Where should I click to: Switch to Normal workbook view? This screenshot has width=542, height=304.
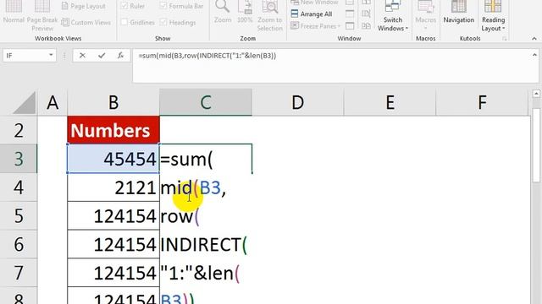pos(14,13)
